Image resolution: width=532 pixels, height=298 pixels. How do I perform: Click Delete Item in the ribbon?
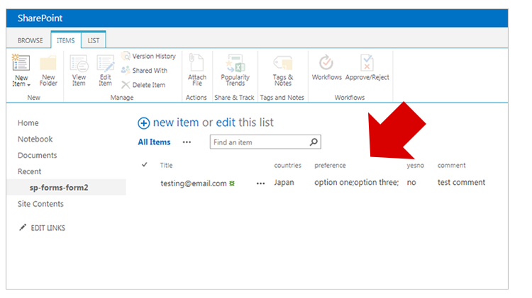(143, 85)
